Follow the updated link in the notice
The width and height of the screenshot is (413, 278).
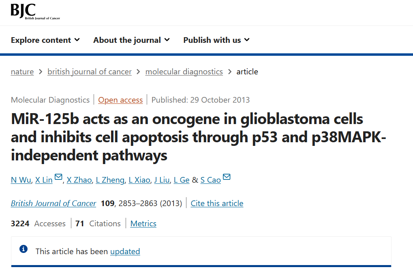coord(125,251)
